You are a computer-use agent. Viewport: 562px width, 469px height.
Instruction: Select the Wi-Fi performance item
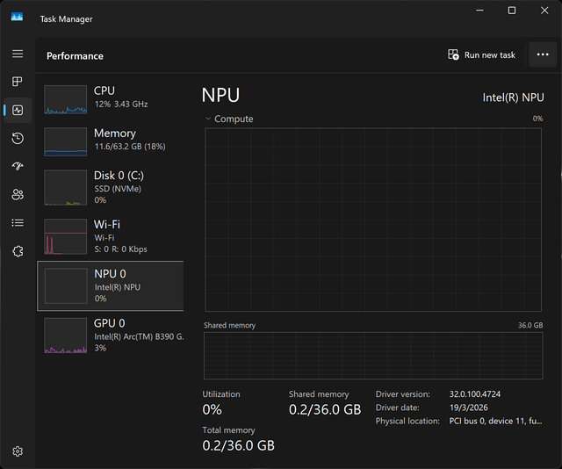click(x=111, y=236)
